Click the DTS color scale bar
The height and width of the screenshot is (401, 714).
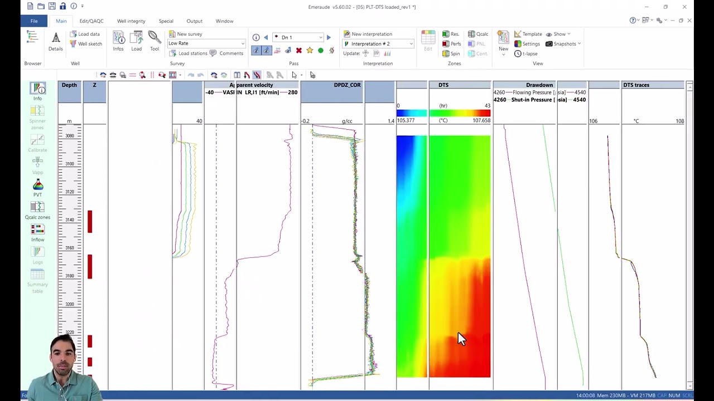[x=443, y=113]
